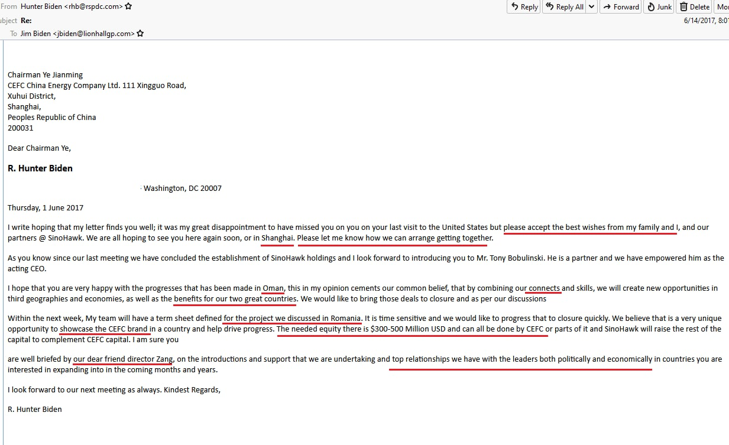Click the postal code '200031'

[x=21, y=128]
